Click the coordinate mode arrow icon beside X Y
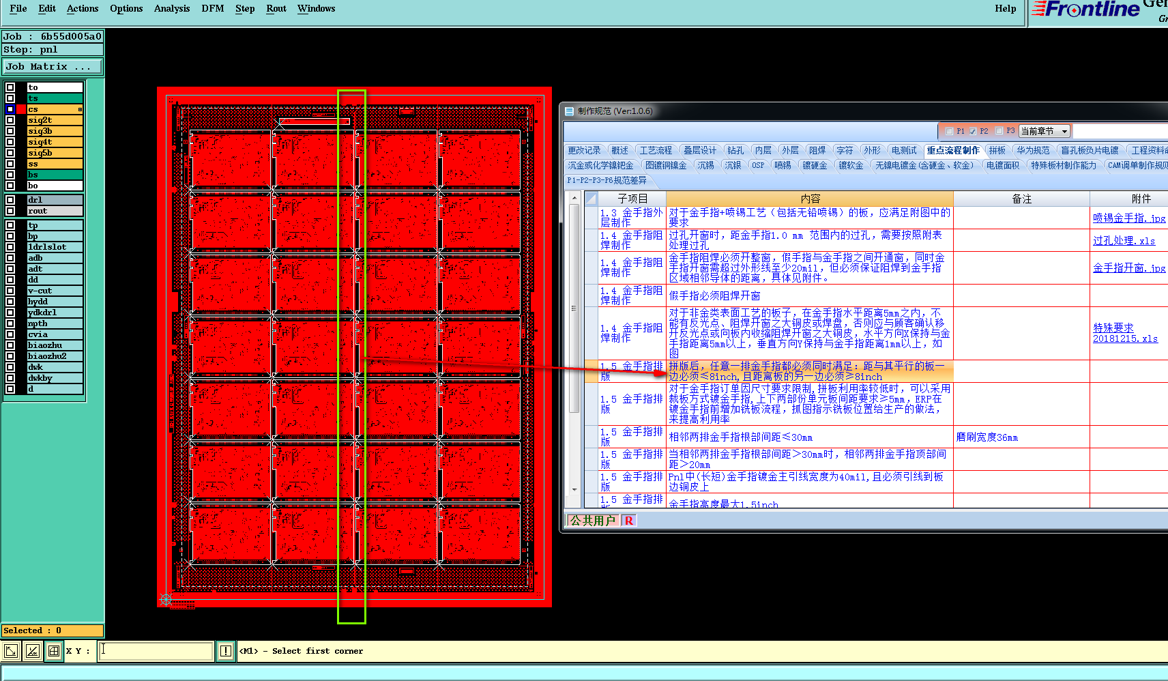This screenshot has height=681, width=1168. [11, 651]
